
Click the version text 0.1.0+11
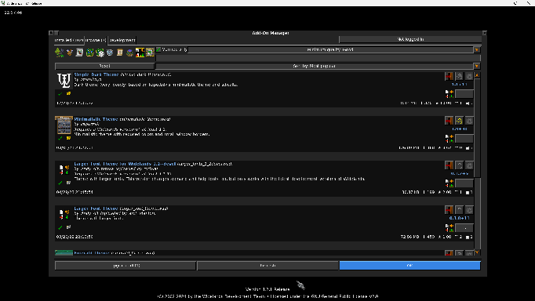(x=459, y=218)
